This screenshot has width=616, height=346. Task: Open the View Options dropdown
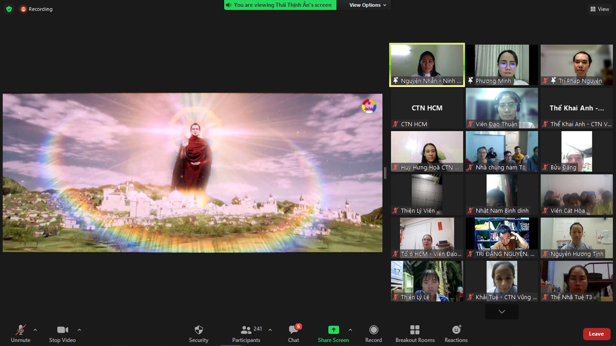click(368, 5)
